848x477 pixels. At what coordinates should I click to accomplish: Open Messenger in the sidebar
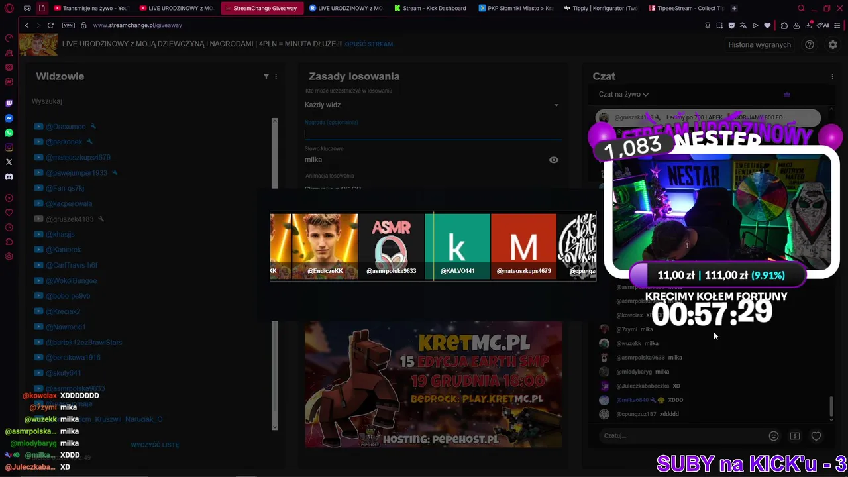(9, 118)
